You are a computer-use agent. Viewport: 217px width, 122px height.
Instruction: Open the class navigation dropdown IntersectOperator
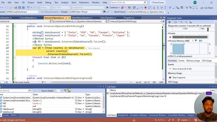(x=79, y=21)
